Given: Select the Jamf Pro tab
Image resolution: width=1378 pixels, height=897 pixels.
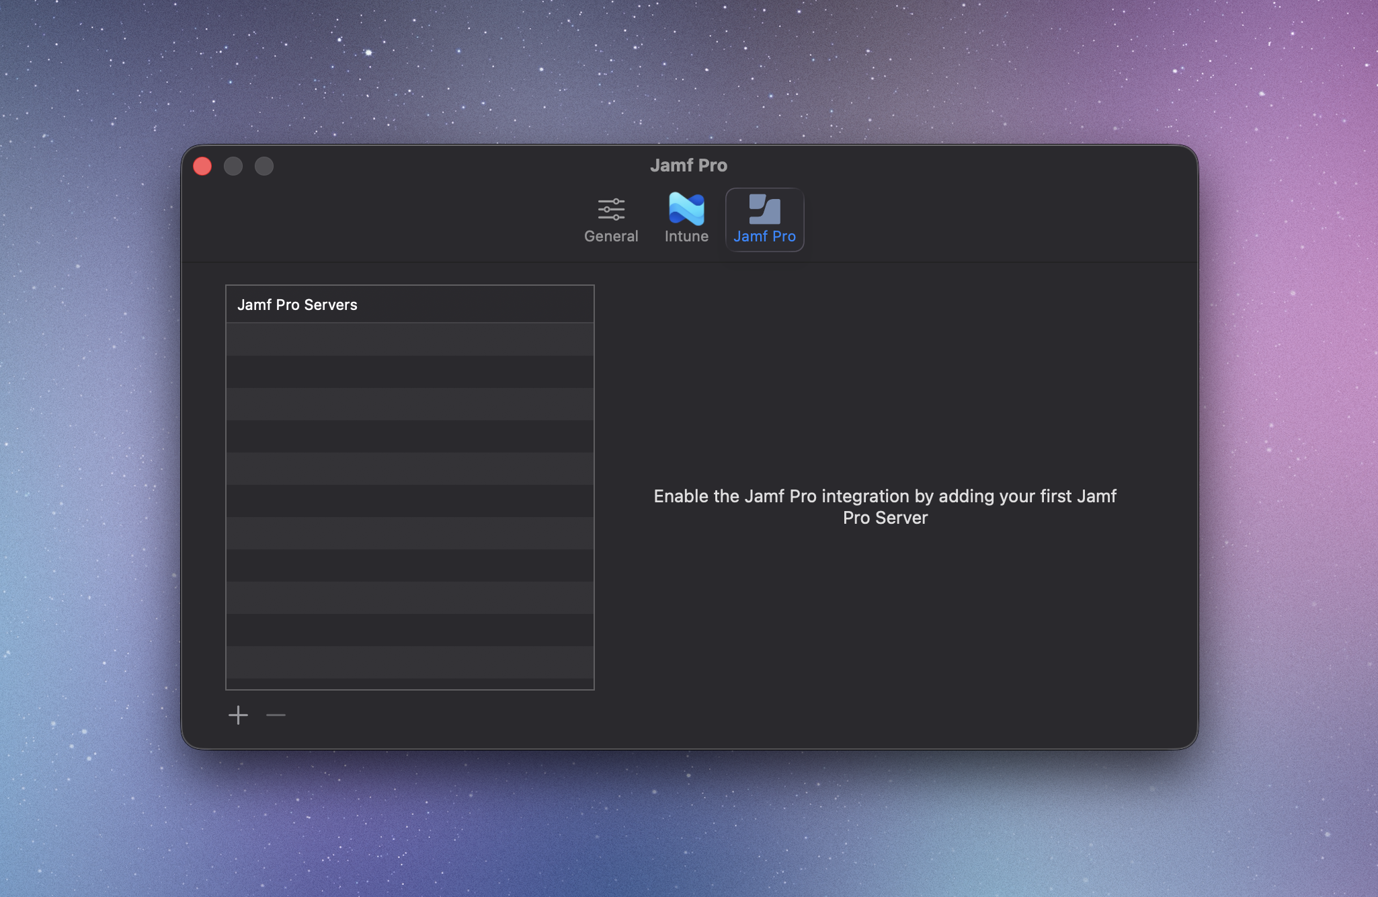Looking at the screenshot, I should pos(764,220).
